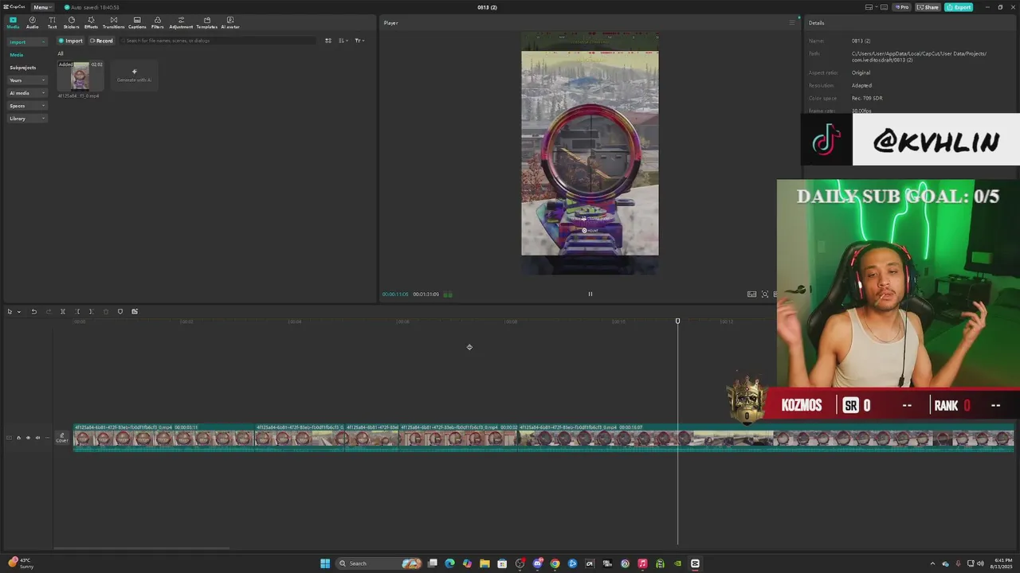
Task: Click the shield marker icon in timeline toolbar
Action: [x=120, y=311]
